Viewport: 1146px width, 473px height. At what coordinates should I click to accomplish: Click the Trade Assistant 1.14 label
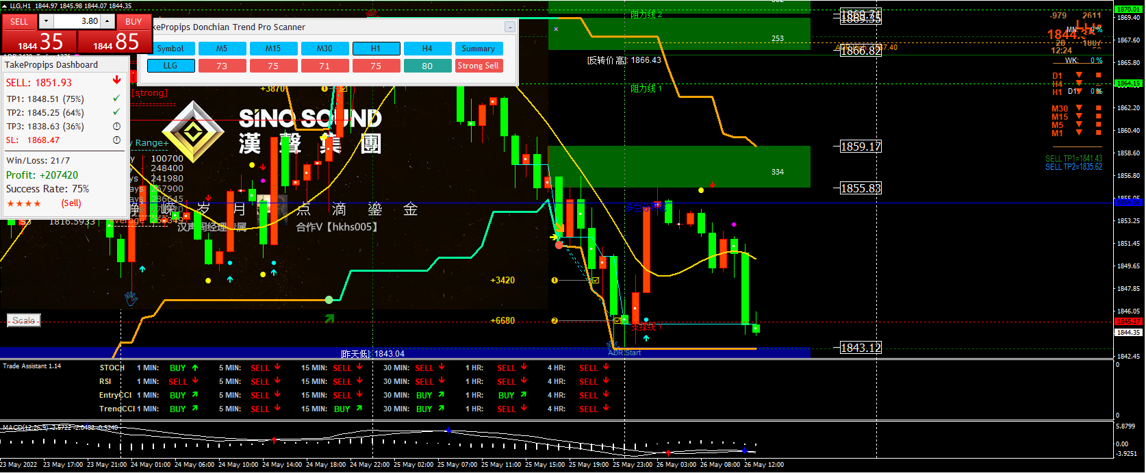click(32, 366)
